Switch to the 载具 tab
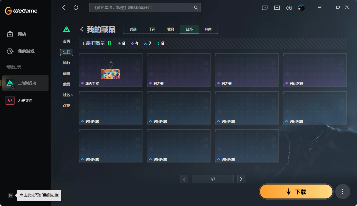The width and height of the screenshot is (357, 206). pos(171,29)
